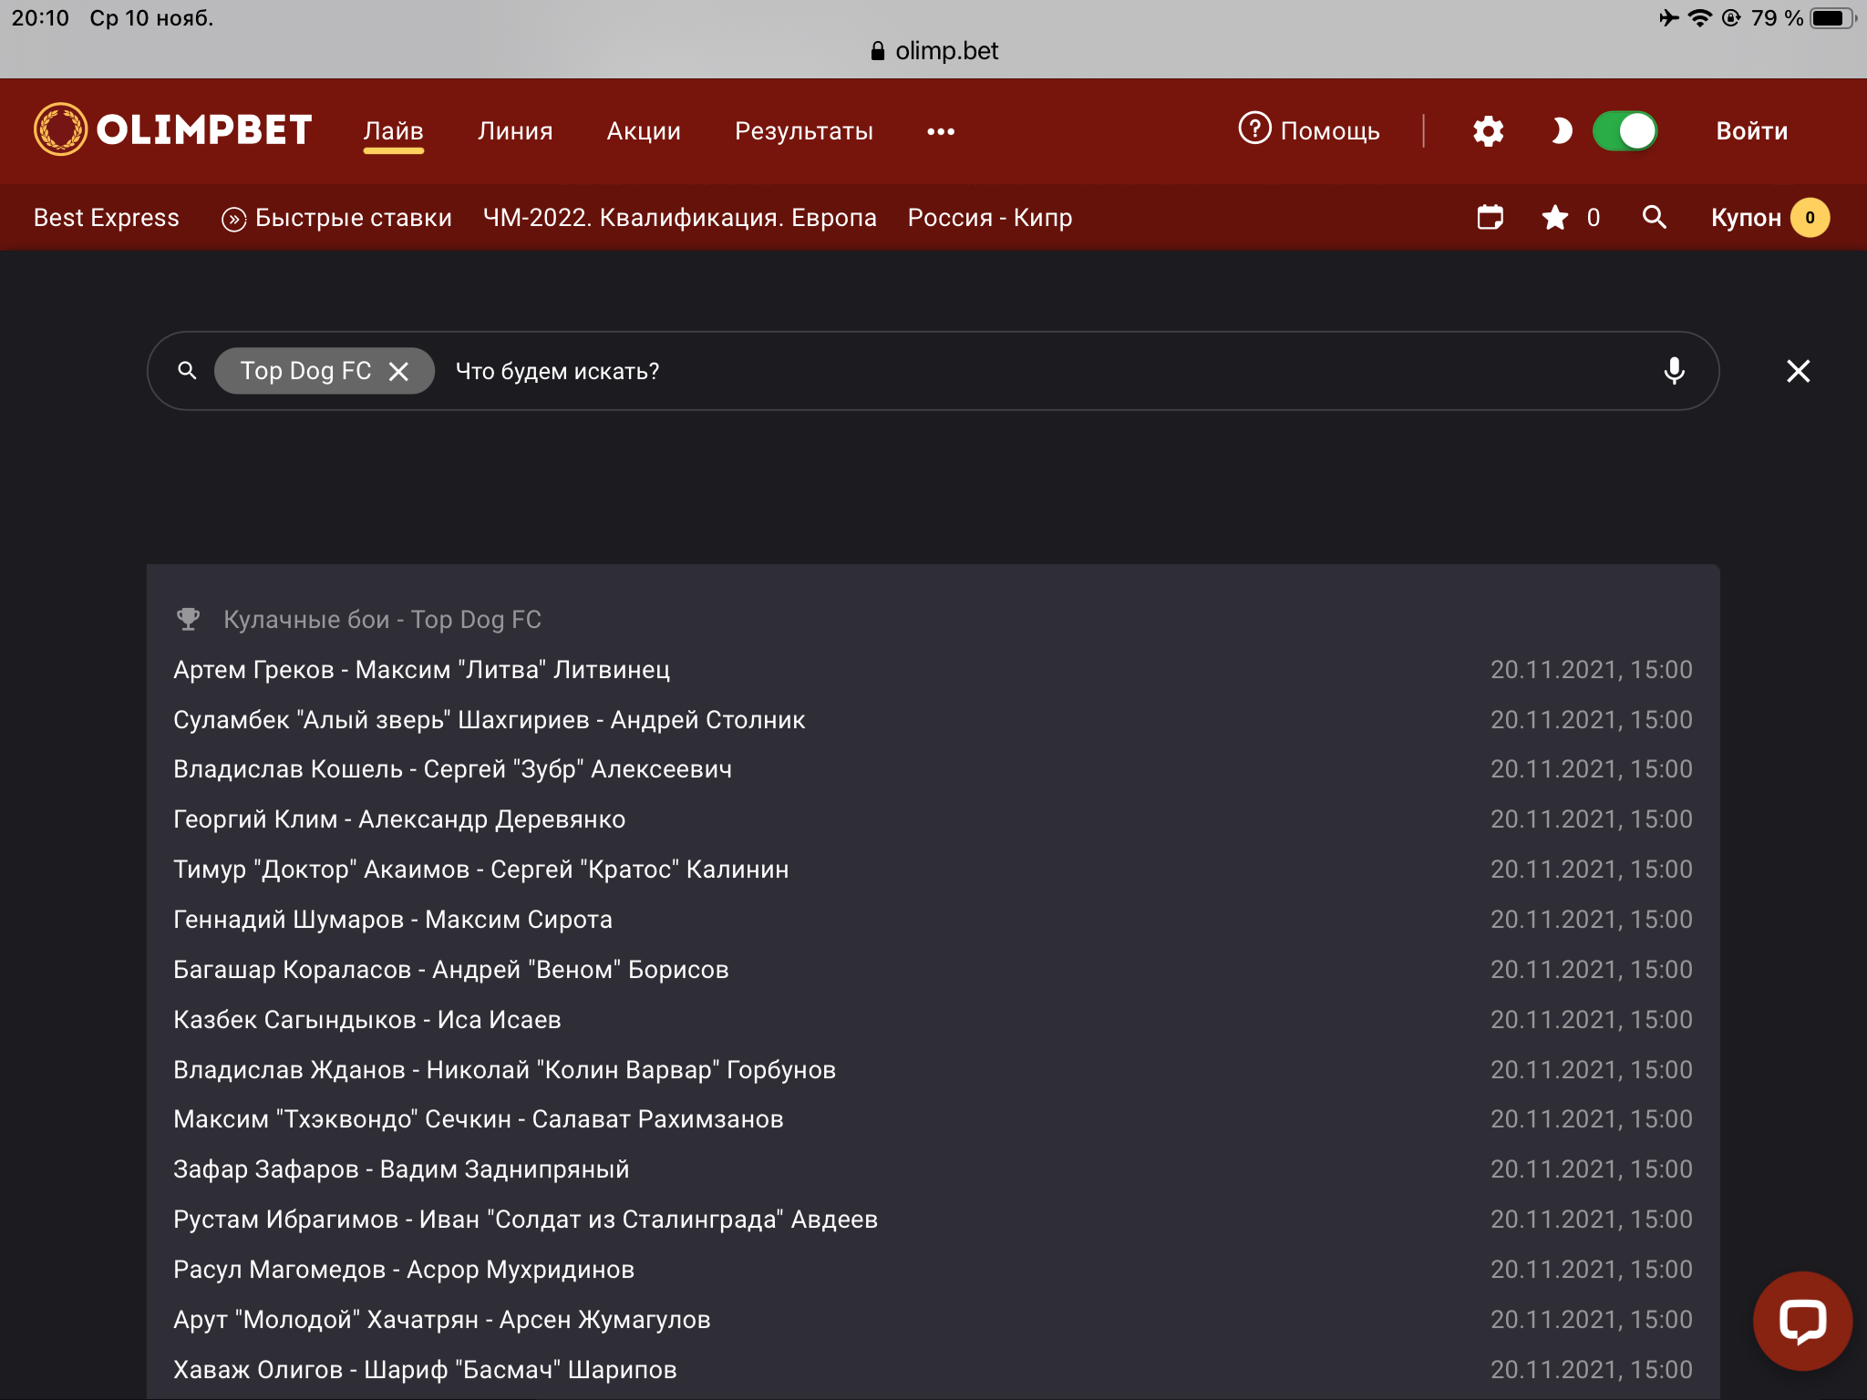The width and height of the screenshot is (1867, 1400).
Task: Open Быстрые ставки quick bets
Action: click(x=336, y=218)
